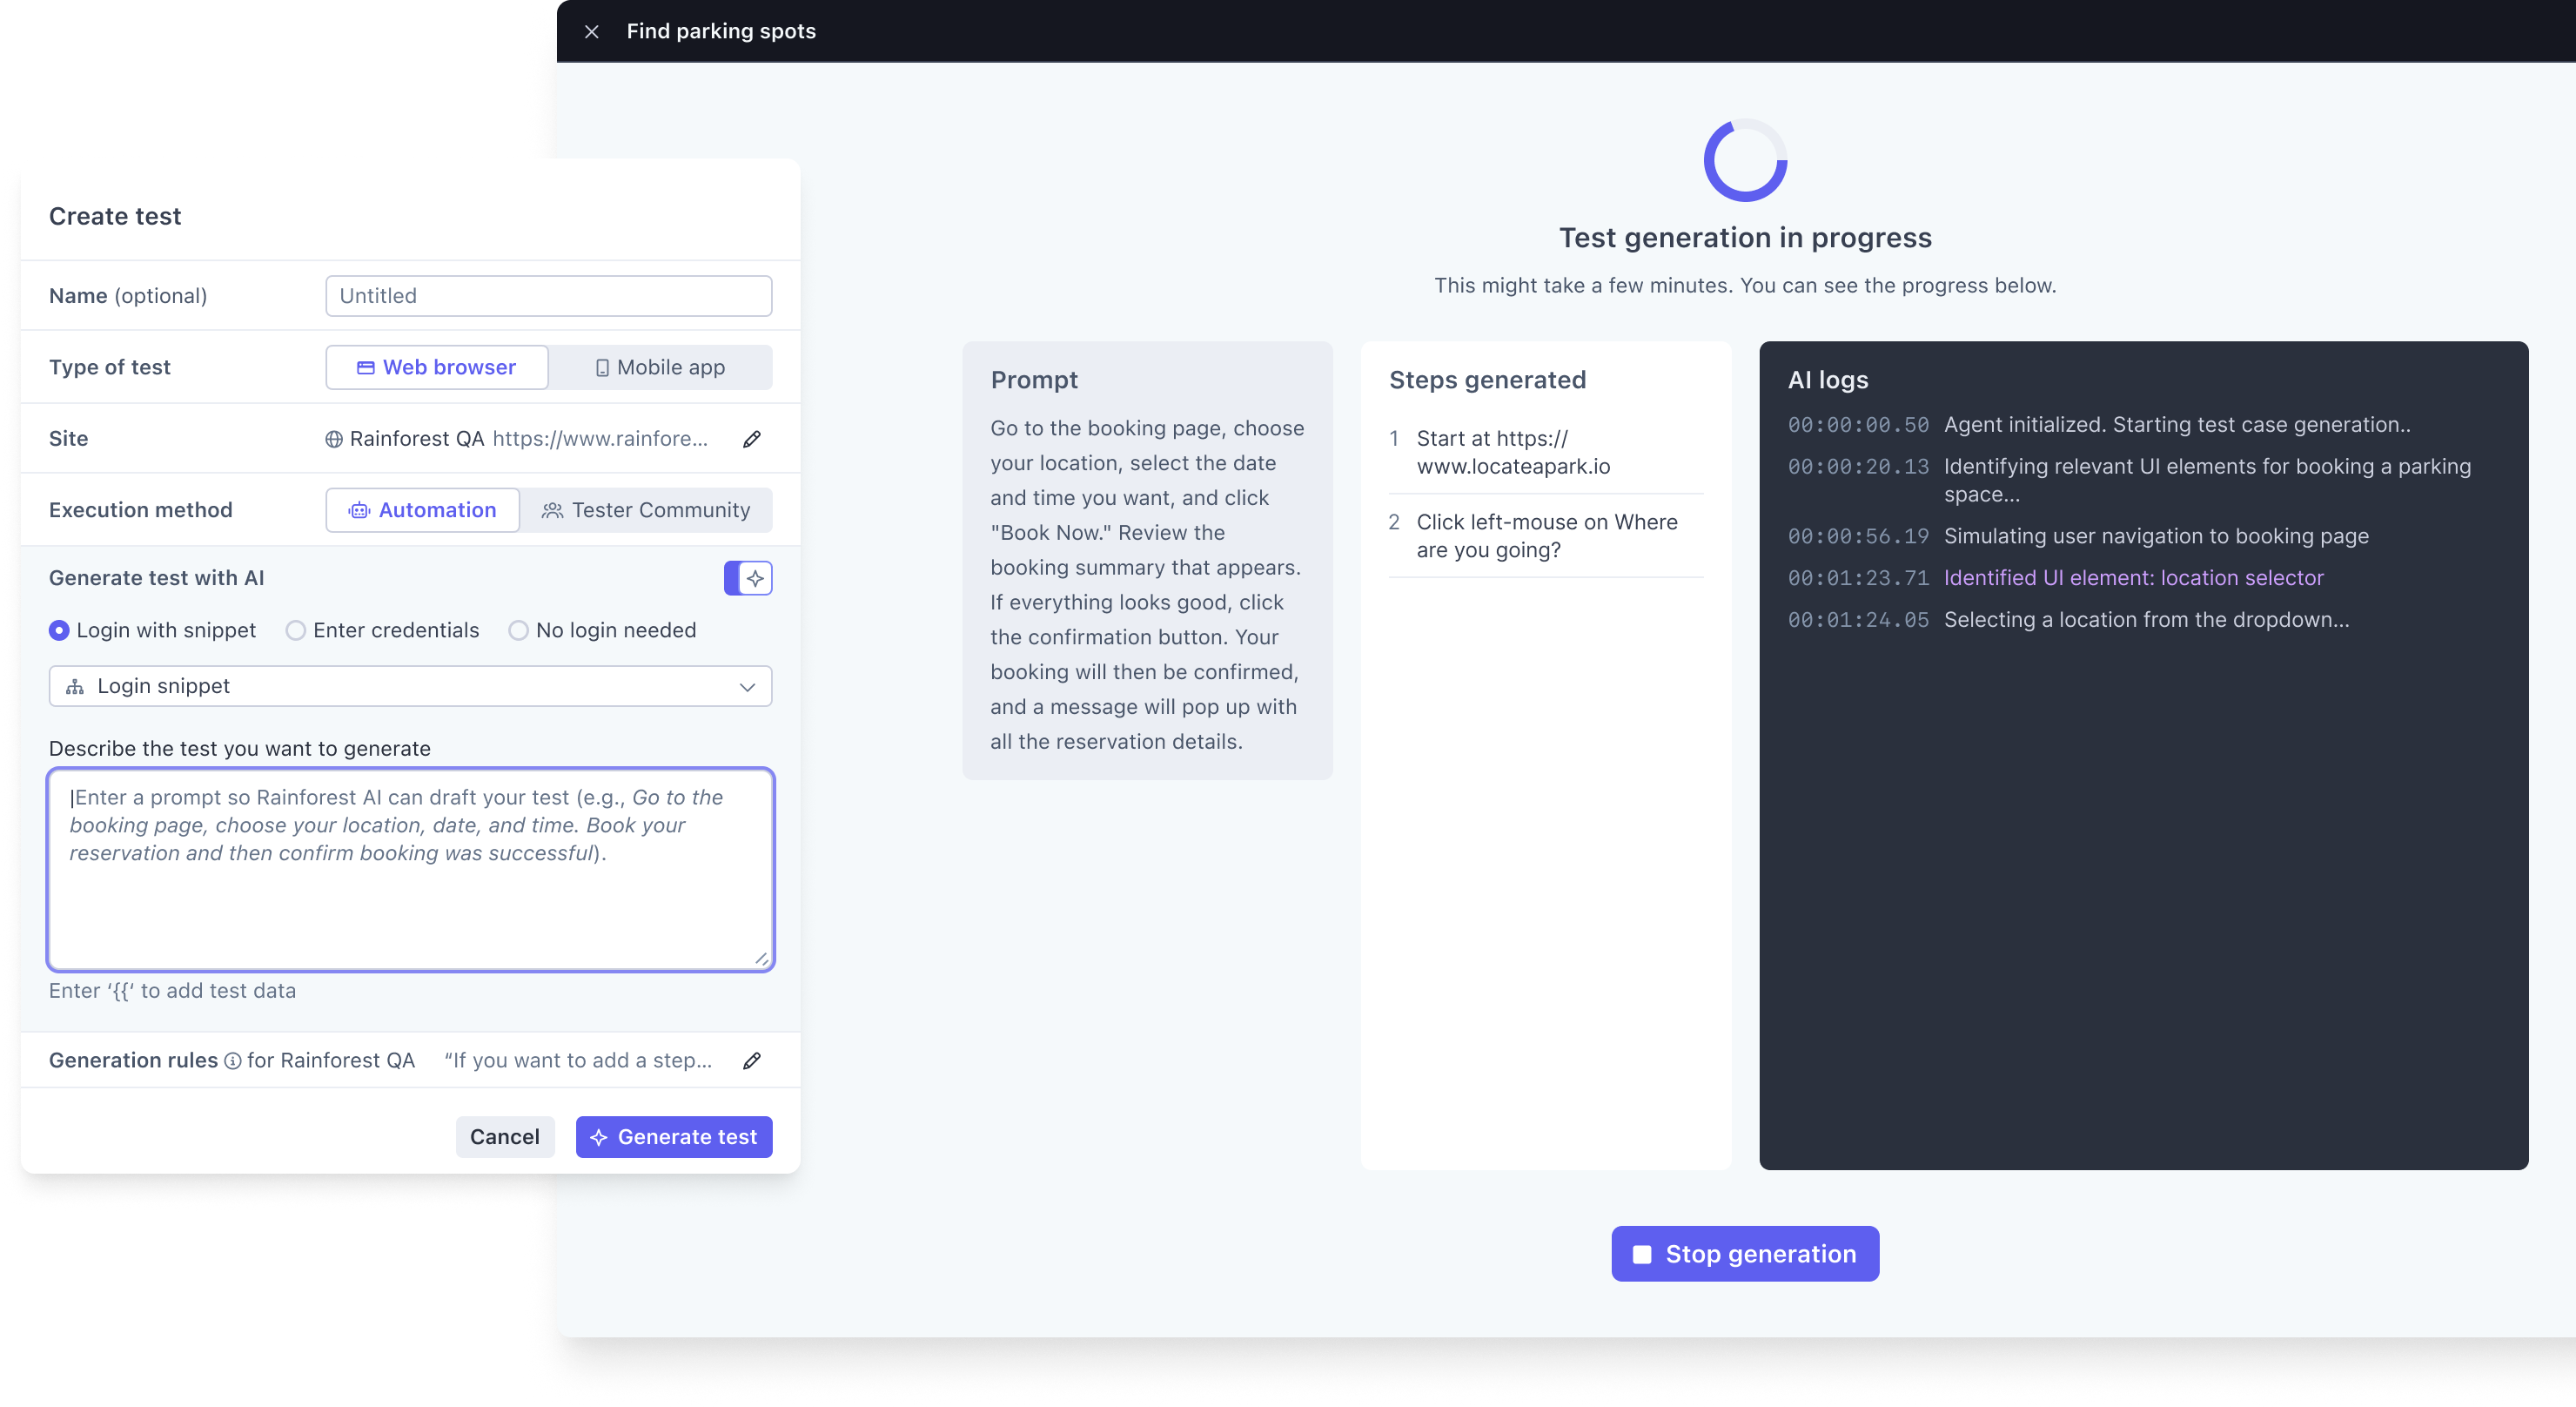Select the Enter credentials radio option

click(296, 630)
